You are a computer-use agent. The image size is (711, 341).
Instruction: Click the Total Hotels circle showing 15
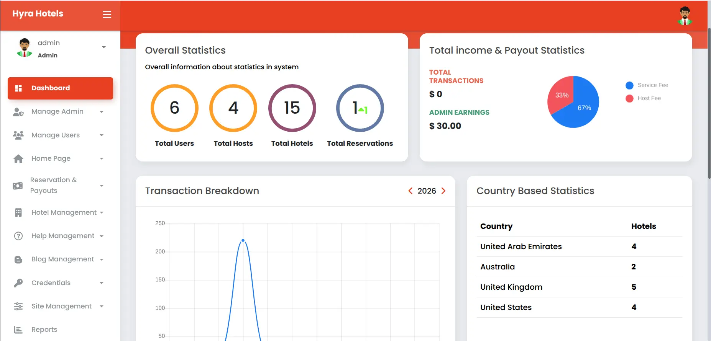(x=292, y=108)
